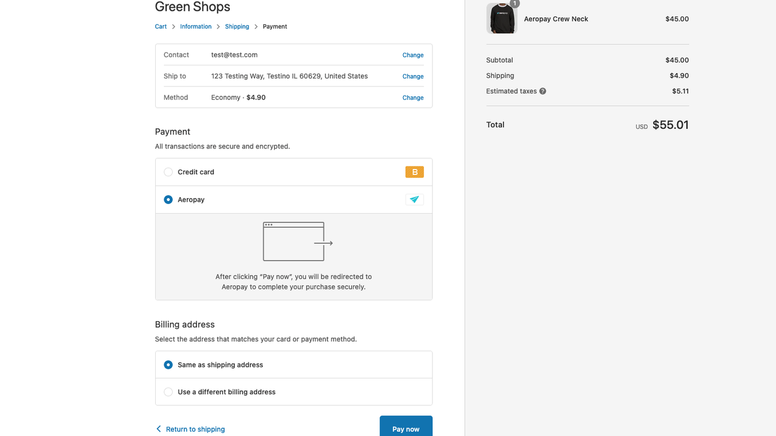Click the Aeropay redirect notice text
The width and height of the screenshot is (776, 436).
point(294,282)
